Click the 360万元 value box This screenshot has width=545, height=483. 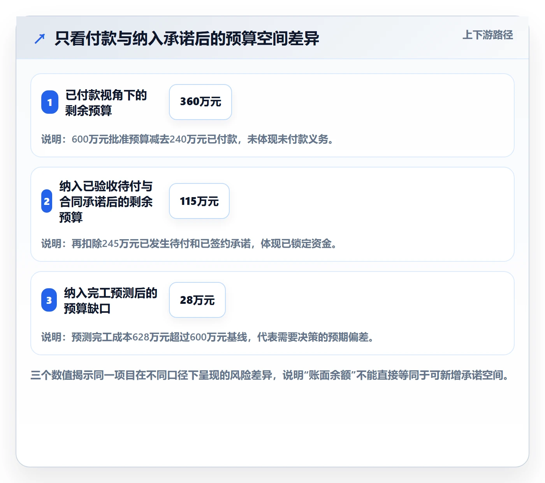click(200, 102)
